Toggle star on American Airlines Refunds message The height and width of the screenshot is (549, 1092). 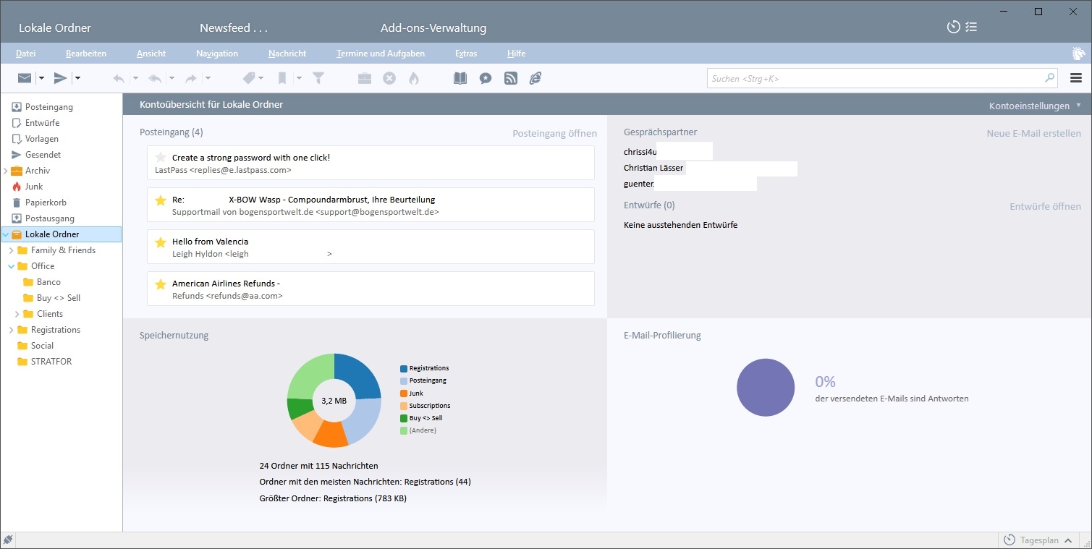click(x=161, y=284)
